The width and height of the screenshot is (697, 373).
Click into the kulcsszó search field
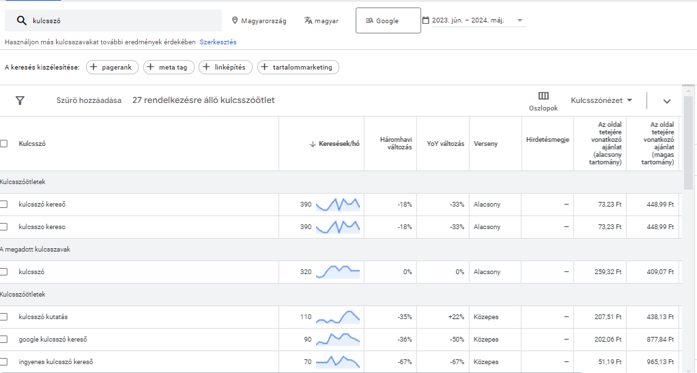click(123, 20)
